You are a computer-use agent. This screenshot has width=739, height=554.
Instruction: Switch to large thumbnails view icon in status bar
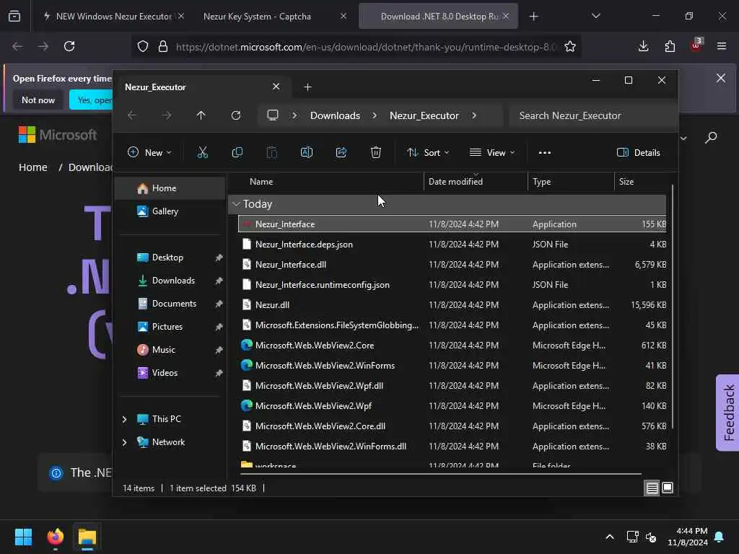pyautogui.click(x=668, y=488)
